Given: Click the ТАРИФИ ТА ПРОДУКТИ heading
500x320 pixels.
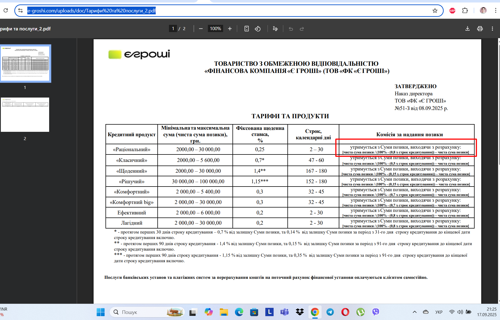Looking at the screenshot, I should pyautogui.click(x=290, y=116).
